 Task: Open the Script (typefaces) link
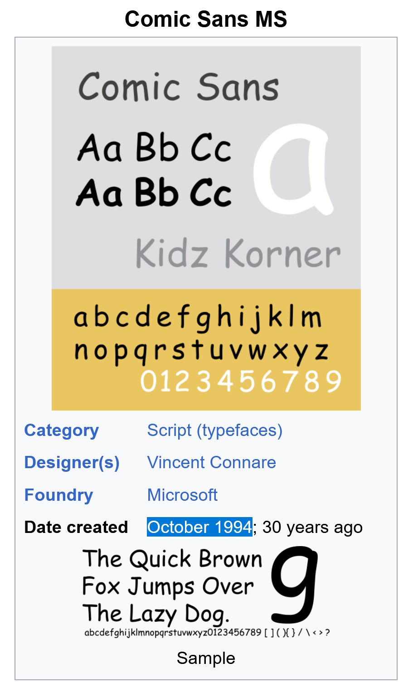tap(215, 431)
